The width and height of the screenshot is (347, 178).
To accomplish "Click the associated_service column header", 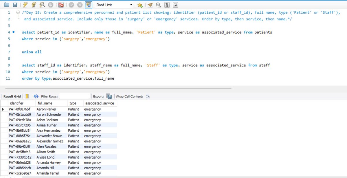I will pos(100,103).
